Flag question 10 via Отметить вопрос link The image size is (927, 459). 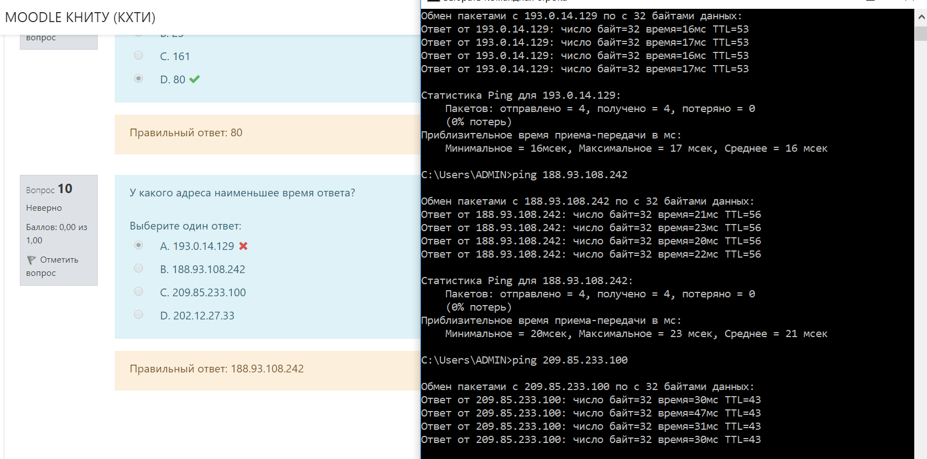52,266
